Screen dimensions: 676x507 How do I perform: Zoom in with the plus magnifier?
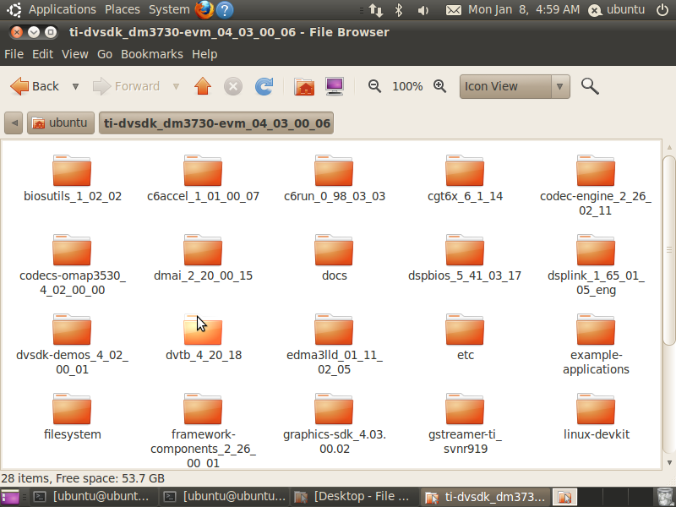[x=439, y=86]
